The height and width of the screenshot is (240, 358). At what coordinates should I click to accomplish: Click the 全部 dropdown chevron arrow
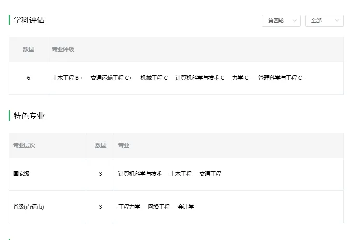click(x=337, y=20)
